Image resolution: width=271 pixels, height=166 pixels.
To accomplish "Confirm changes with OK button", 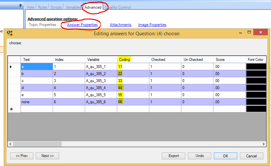I will coord(225,156).
